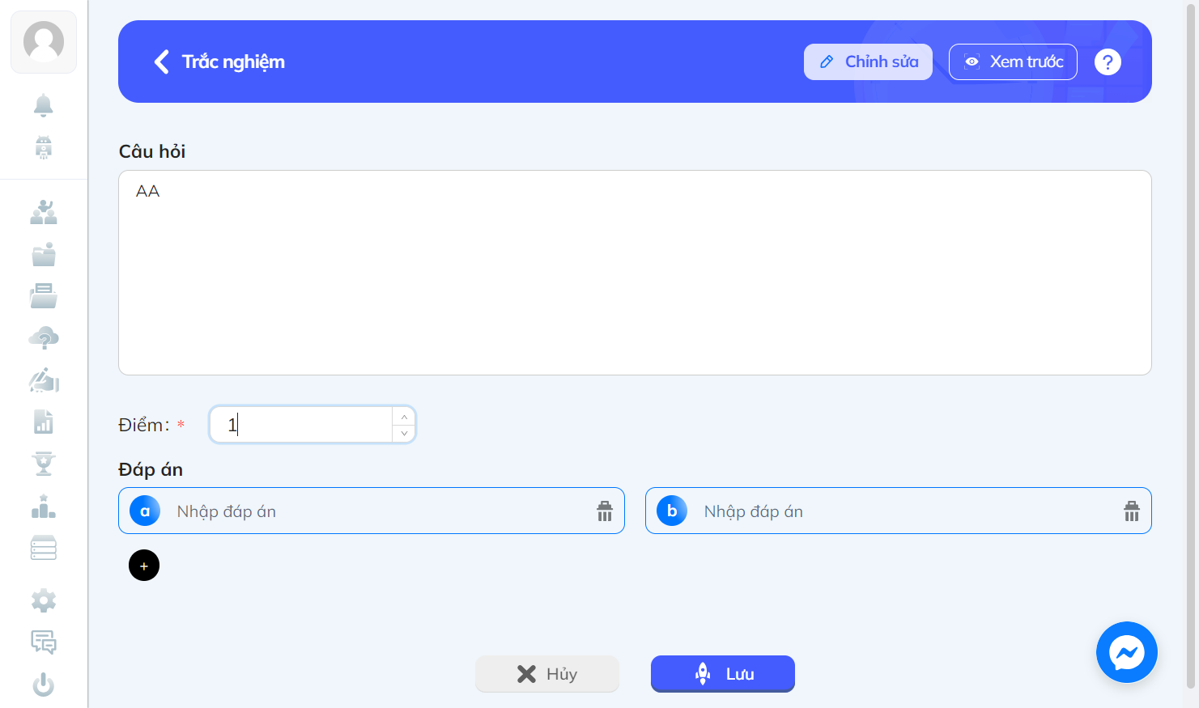Cancel with the Hủy button
This screenshot has height=708, width=1199.
coord(547,674)
